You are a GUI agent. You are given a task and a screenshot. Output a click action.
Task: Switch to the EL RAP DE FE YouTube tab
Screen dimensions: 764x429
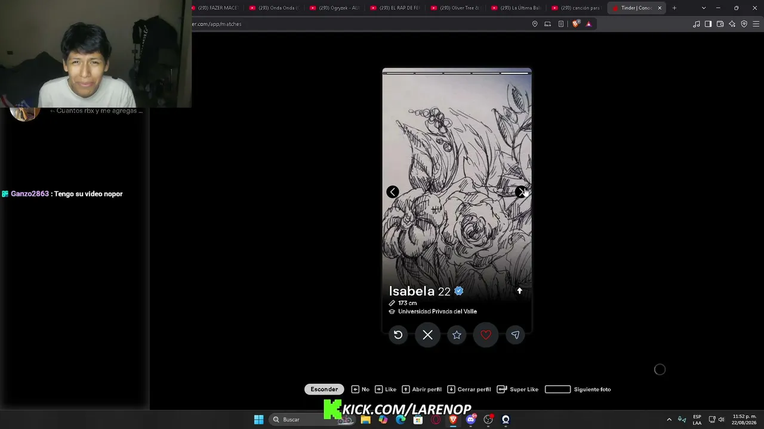click(x=395, y=8)
